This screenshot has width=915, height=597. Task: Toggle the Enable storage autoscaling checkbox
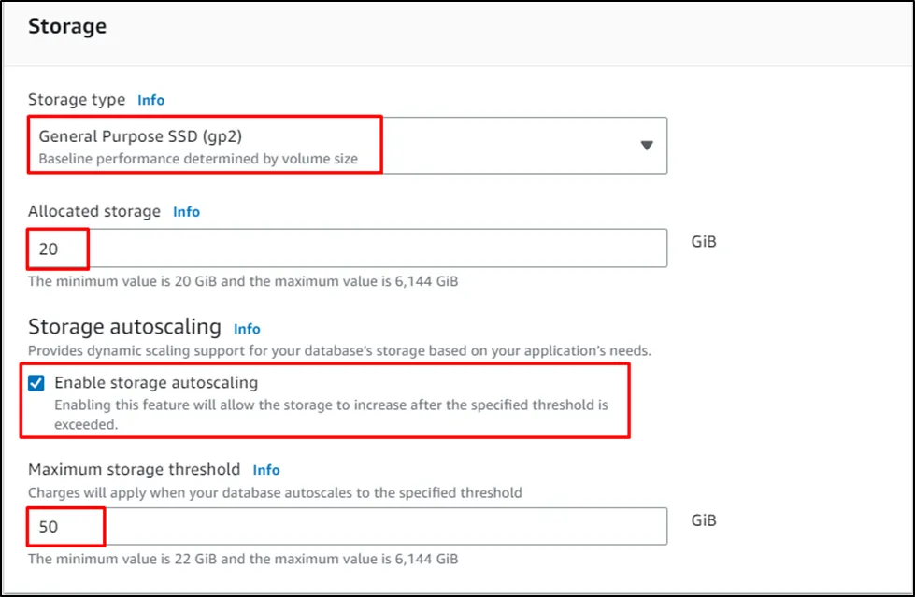coord(36,383)
